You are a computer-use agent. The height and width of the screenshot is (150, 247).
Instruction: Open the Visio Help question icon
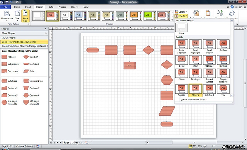pos(232,7)
